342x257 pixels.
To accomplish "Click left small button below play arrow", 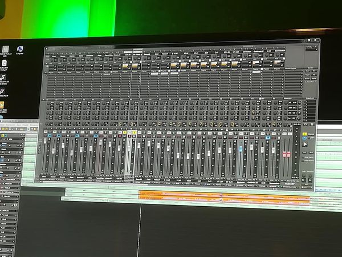I will (304, 152).
